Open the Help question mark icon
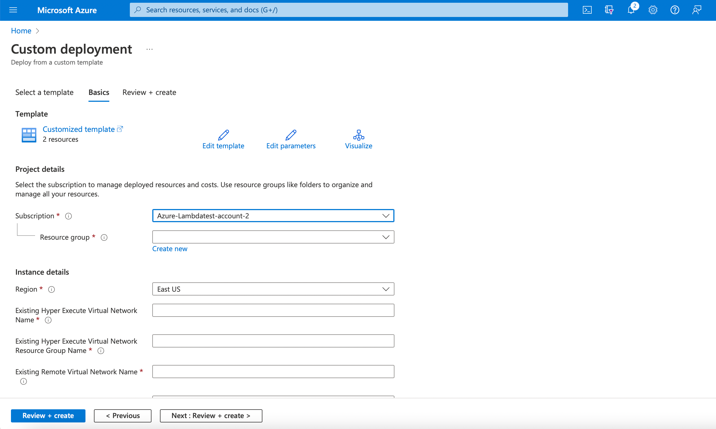 (x=675, y=10)
